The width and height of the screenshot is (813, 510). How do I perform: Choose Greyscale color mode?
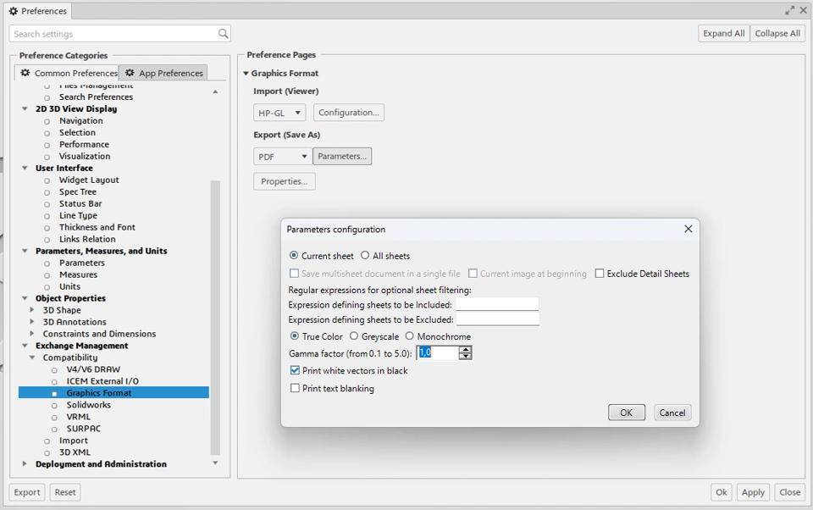tap(354, 336)
